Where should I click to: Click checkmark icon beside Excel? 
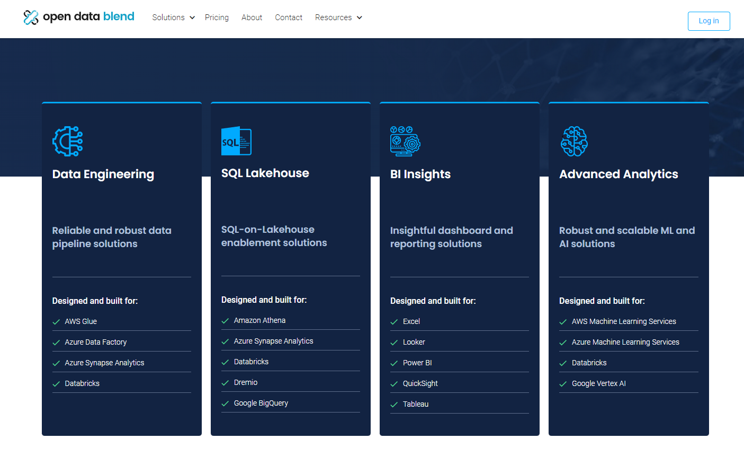tap(394, 322)
